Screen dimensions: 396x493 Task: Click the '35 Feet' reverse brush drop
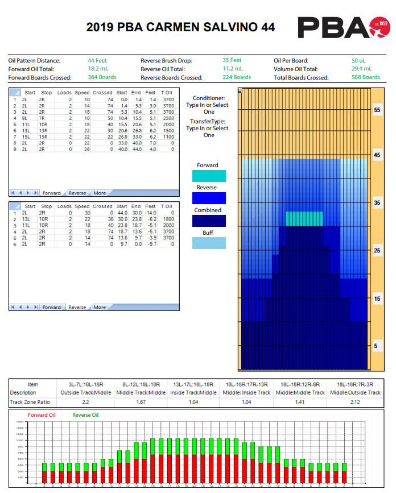click(232, 60)
